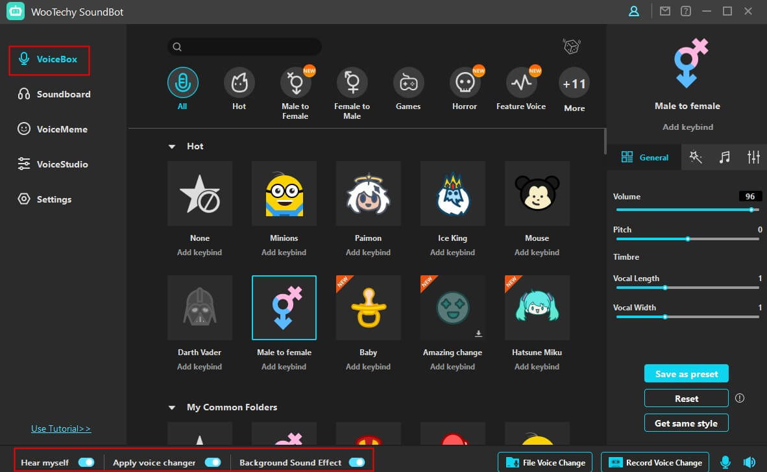The height and width of the screenshot is (472, 767).
Task: Collapse the My Common Folders section
Action: click(x=172, y=408)
